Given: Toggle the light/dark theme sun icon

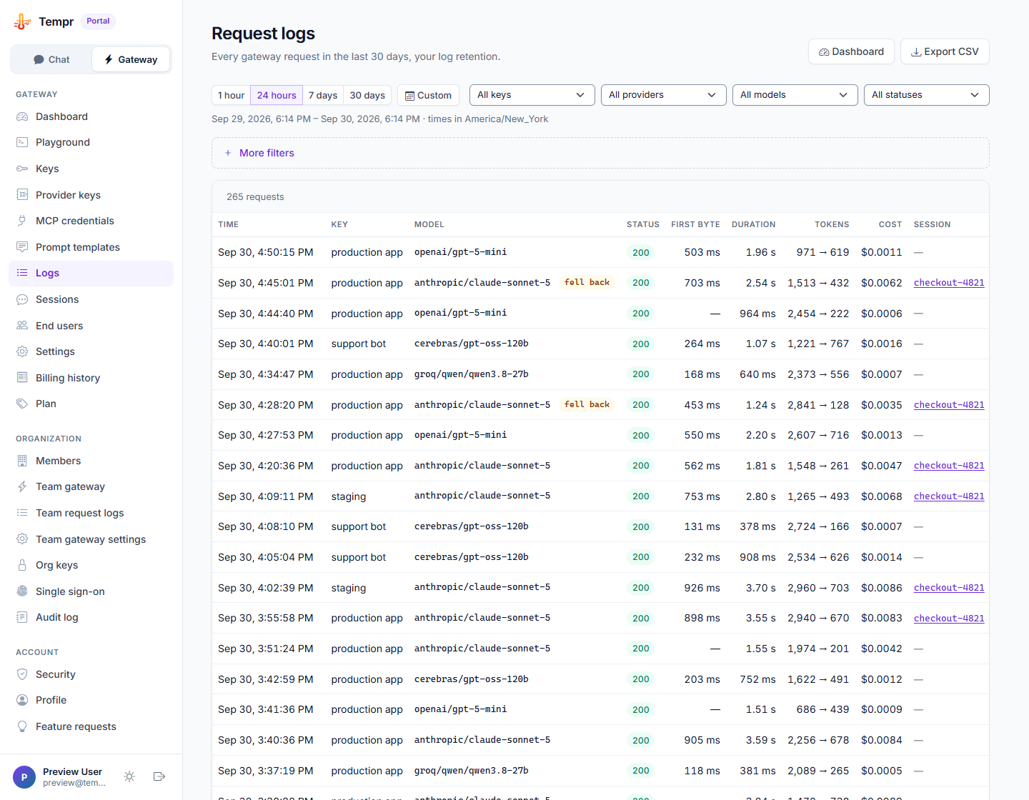Looking at the screenshot, I should [x=129, y=776].
